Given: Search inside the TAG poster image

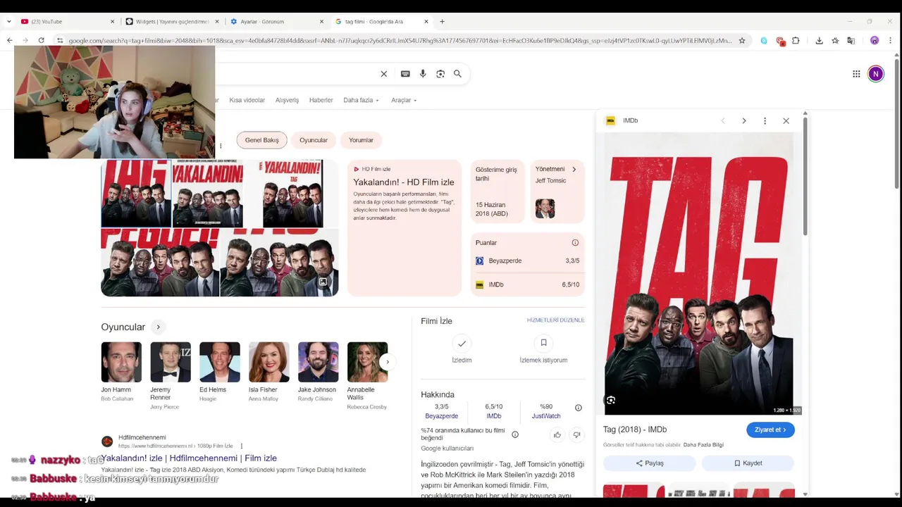Looking at the screenshot, I should tap(611, 400).
